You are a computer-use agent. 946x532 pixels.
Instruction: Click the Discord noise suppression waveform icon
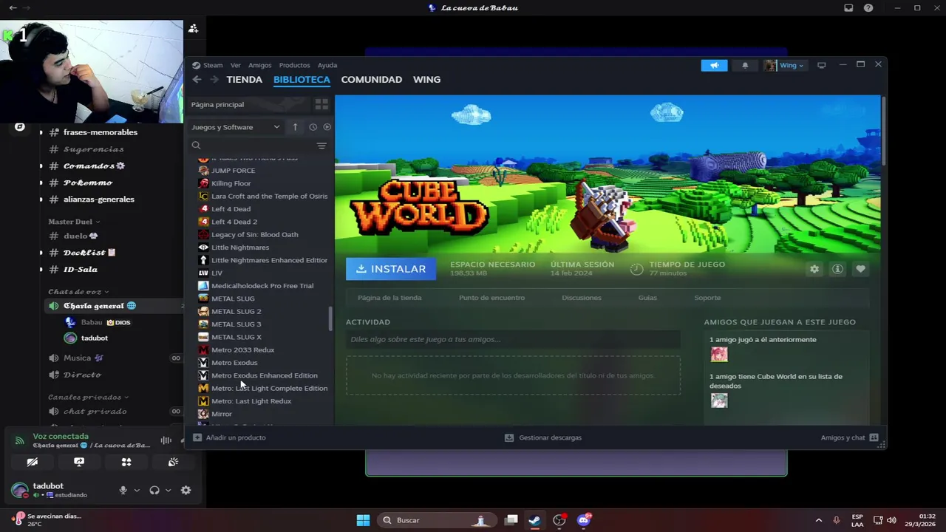click(166, 440)
